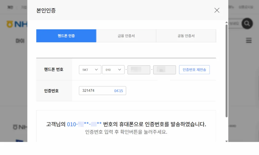The width and height of the screenshot is (259, 155).
Task: Select the 핸드폰 인증 tab
Action: pyautogui.click(x=66, y=36)
